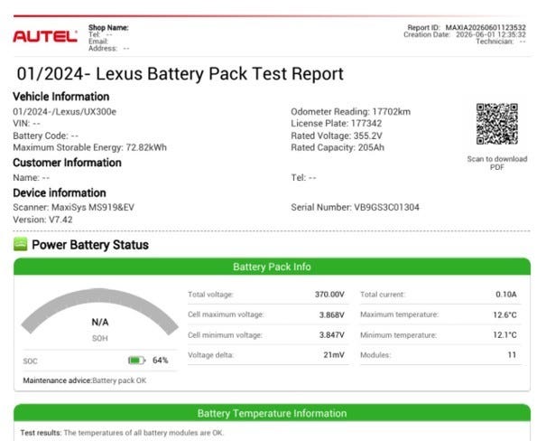The height and width of the screenshot is (441, 546).
Task: Click the 'Shop Name:' label
Action: click(x=108, y=27)
